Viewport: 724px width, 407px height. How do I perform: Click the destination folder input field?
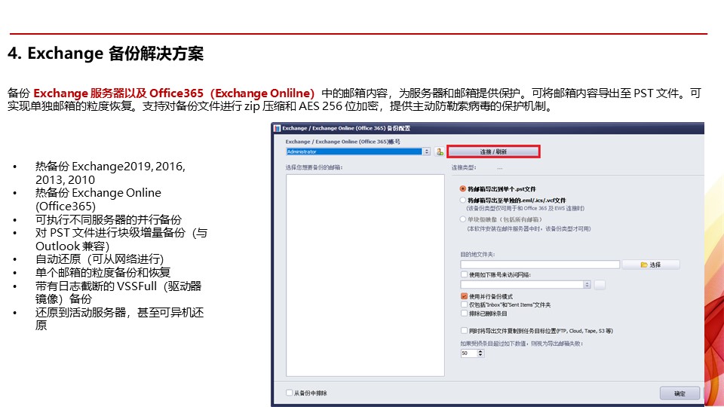click(x=540, y=265)
